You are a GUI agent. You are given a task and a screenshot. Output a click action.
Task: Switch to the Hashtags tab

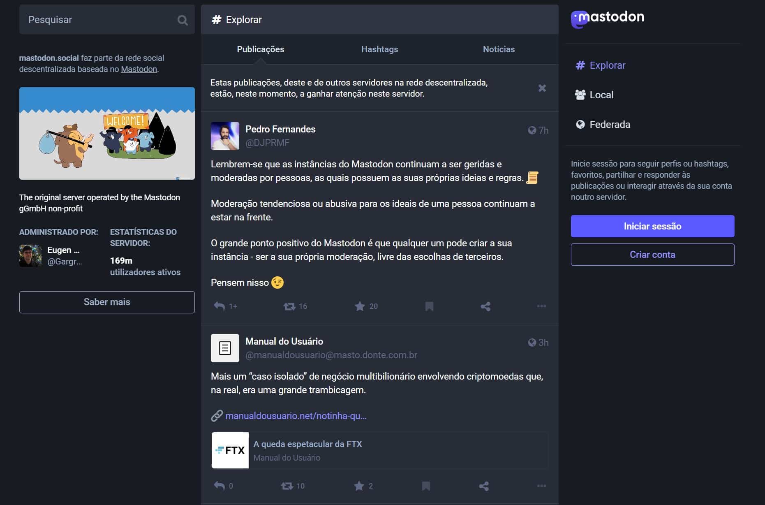coord(379,49)
